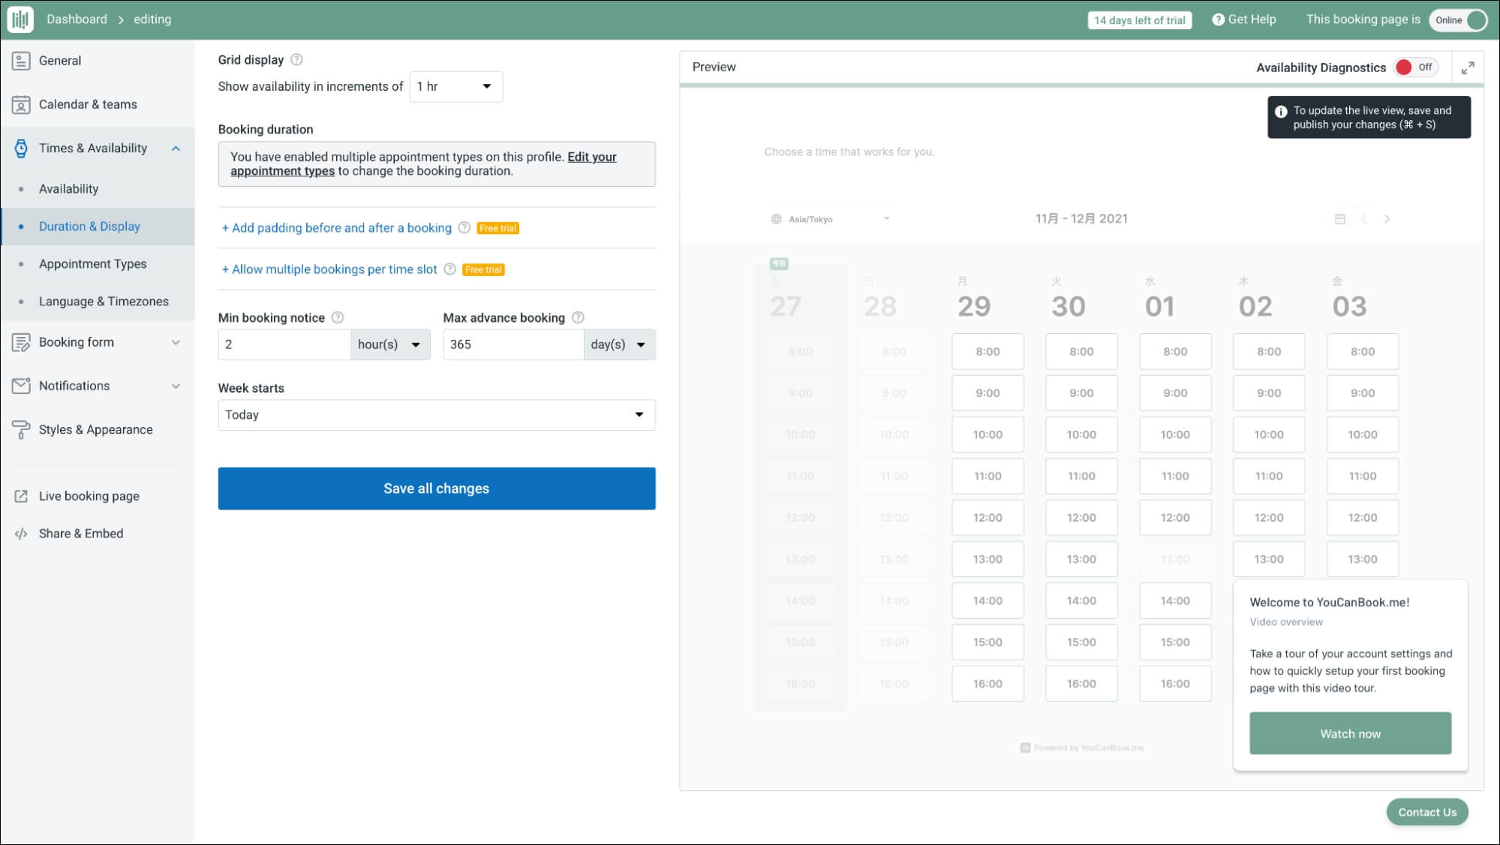This screenshot has width=1500, height=845.
Task: Click help icon beside Max advance booking
Action: point(578,317)
